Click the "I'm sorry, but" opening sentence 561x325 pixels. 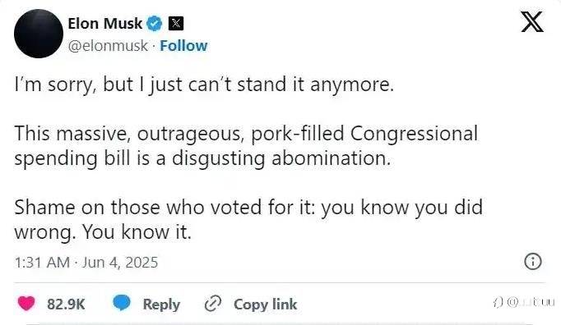204,85
